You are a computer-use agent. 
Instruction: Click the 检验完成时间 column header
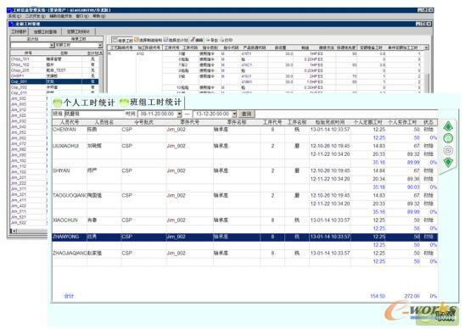(x=330, y=122)
